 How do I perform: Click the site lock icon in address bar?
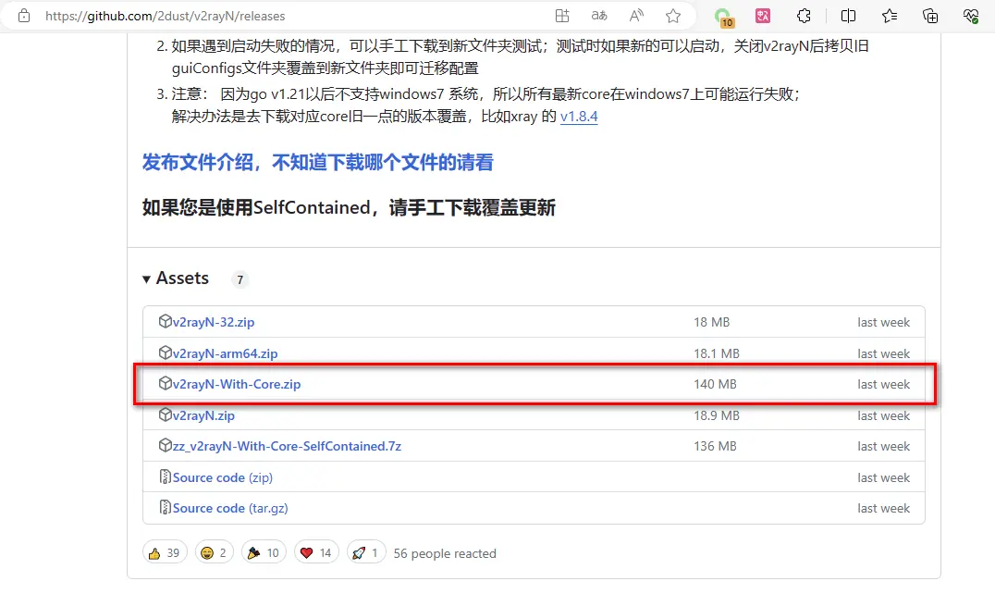tap(24, 16)
